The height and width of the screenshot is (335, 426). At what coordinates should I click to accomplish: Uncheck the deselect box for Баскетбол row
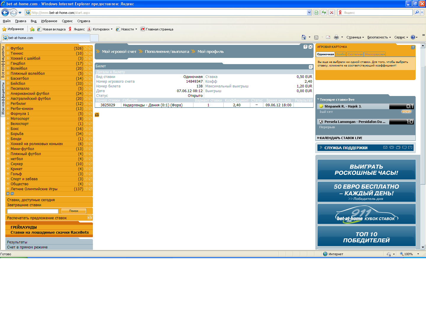(90, 78)
